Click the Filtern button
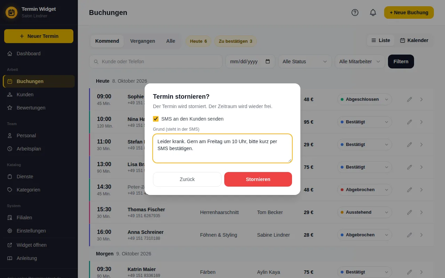445x278 pixels. (x=401, y=62)
